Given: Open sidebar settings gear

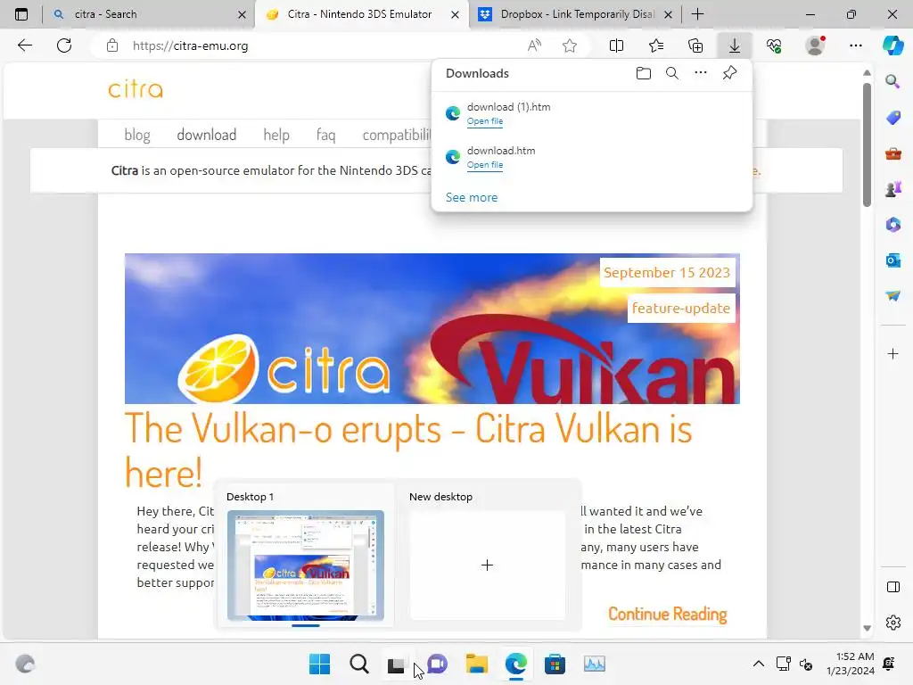Looking at the screenshot, I should 892,623.
